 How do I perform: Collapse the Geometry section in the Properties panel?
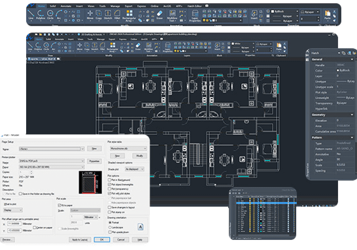[352, 115]
